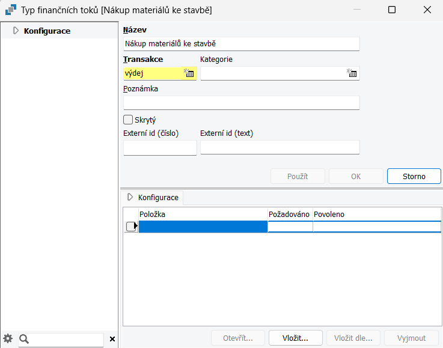
Task: Focus the Externí id (číslo) field
Action: (160, 147)
